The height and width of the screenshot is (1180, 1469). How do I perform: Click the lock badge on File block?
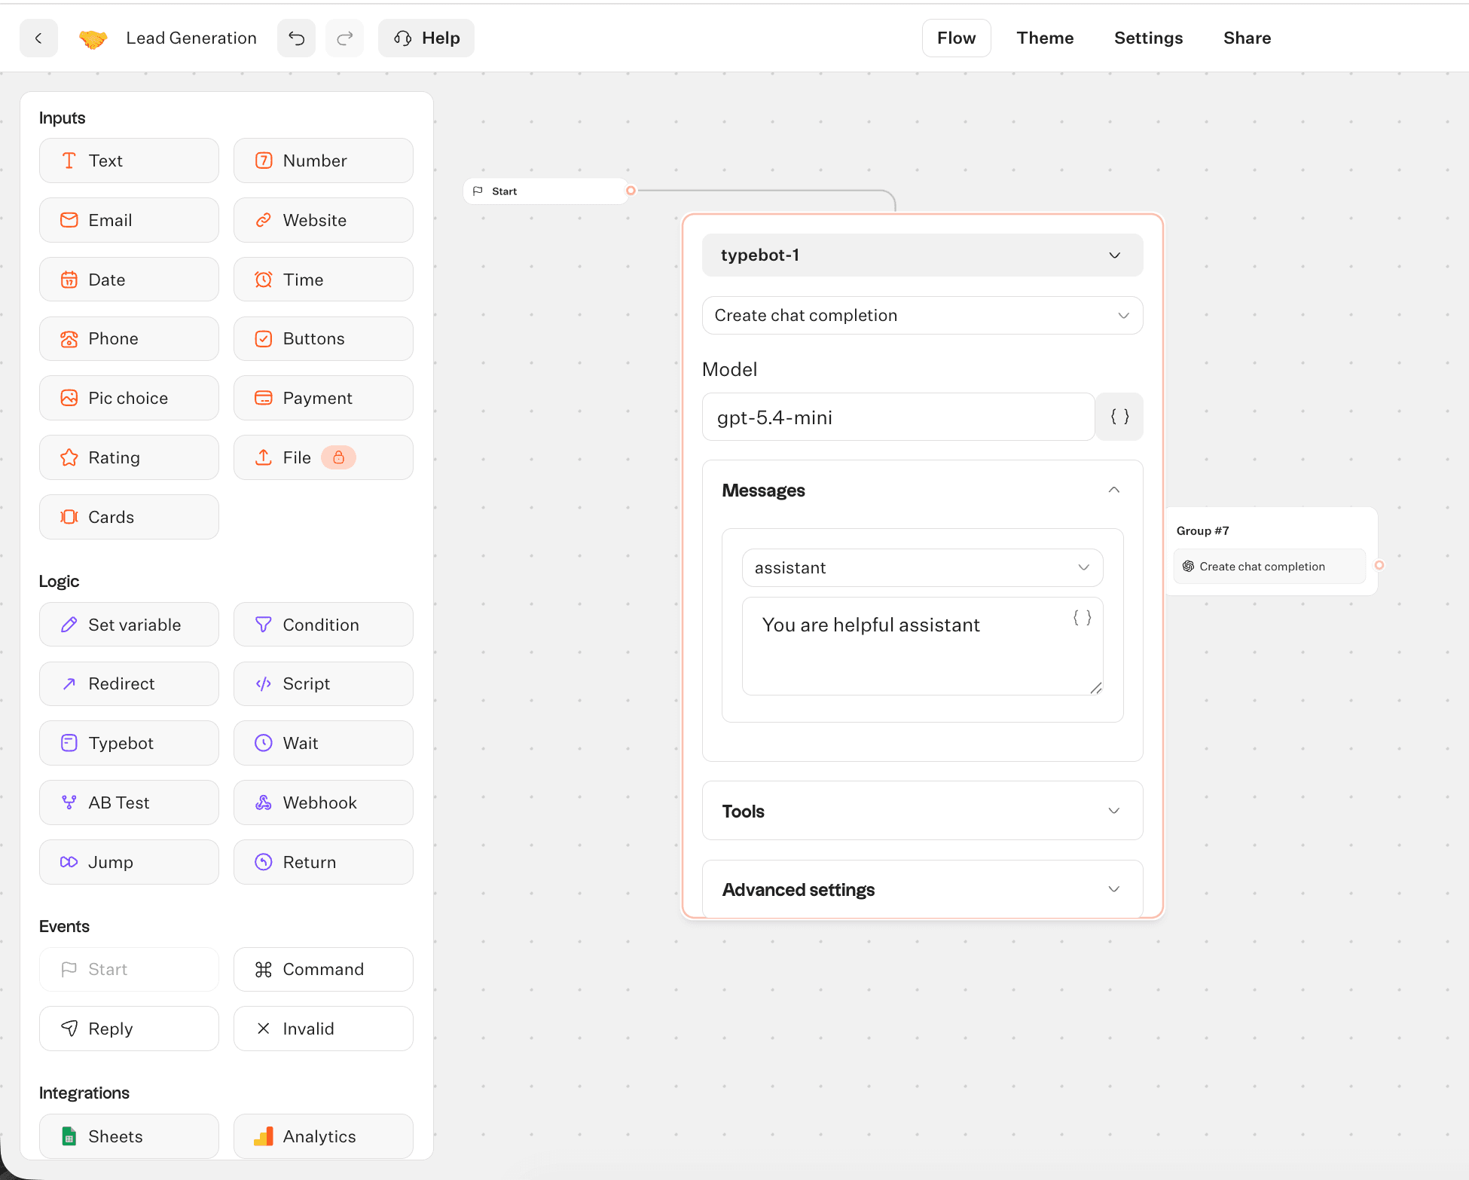tap(338, 457)
